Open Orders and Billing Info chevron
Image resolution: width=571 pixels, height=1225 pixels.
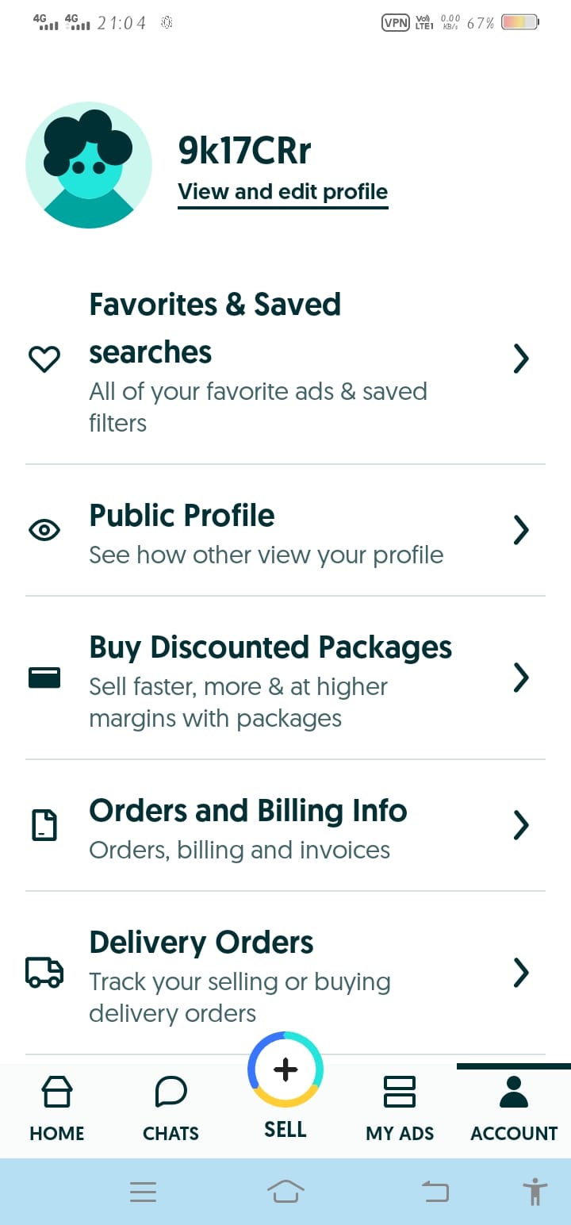[x=521, y=825]
